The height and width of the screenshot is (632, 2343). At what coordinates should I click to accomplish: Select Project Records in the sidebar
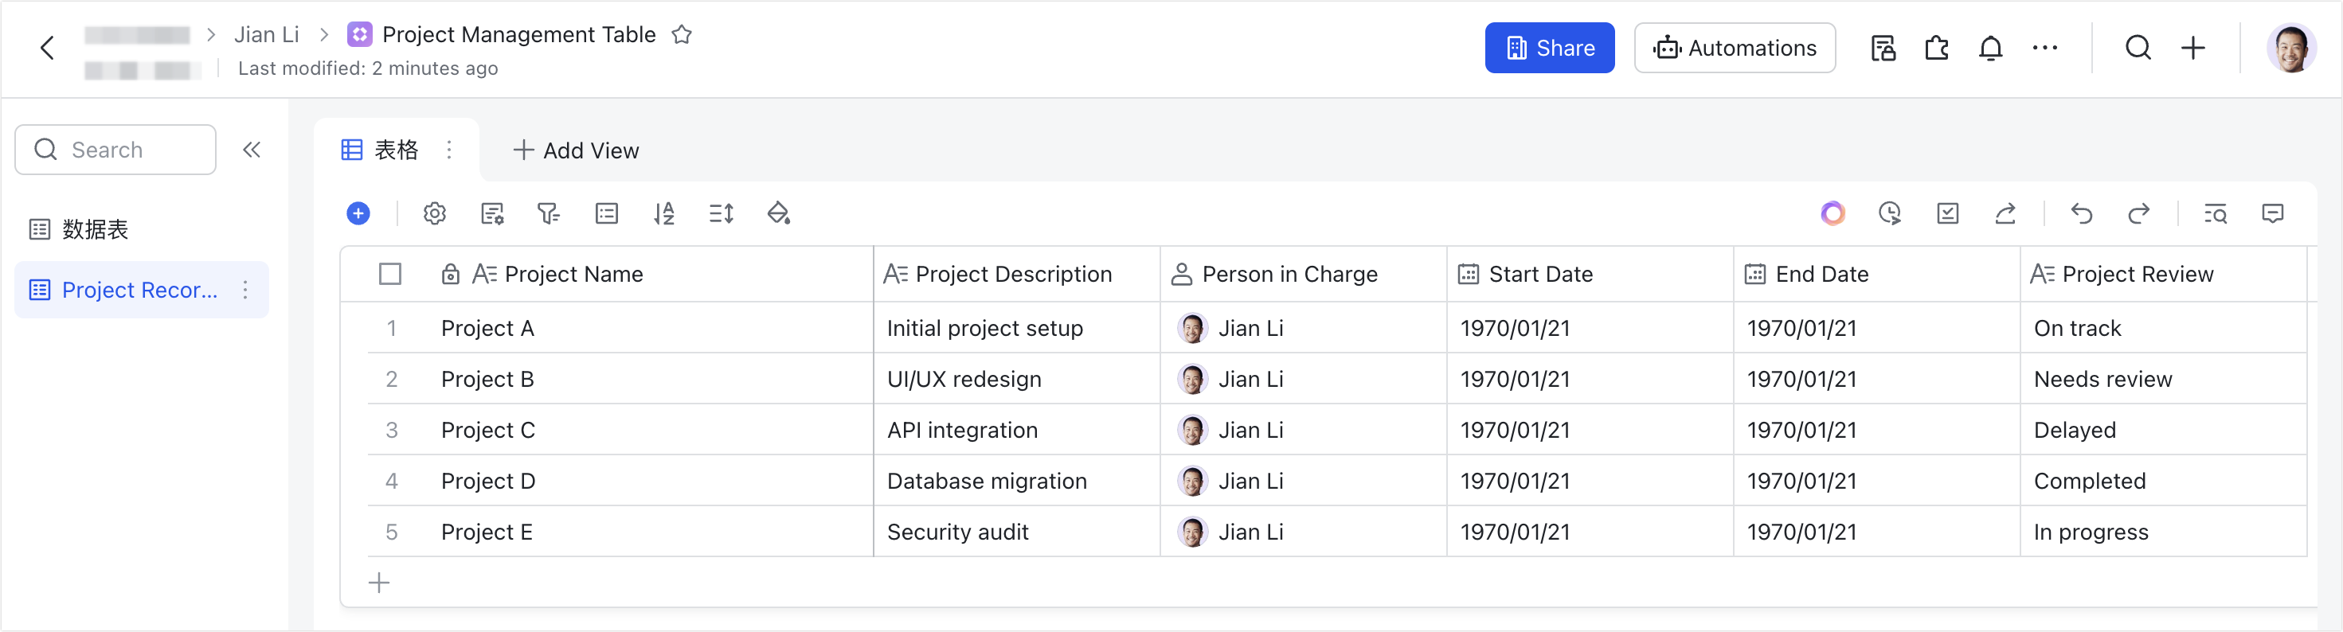pyautogui.click(x=139, y=290)
